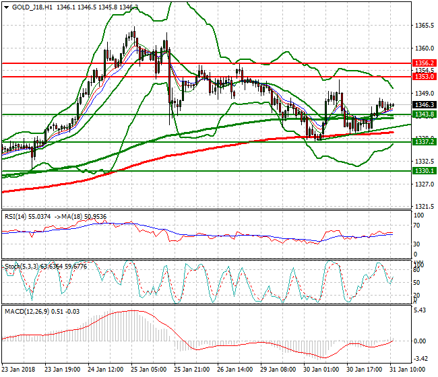This screenshot has height=377, width=438.
Task: Select the red 1353.0 price level label
Action: 424,77
